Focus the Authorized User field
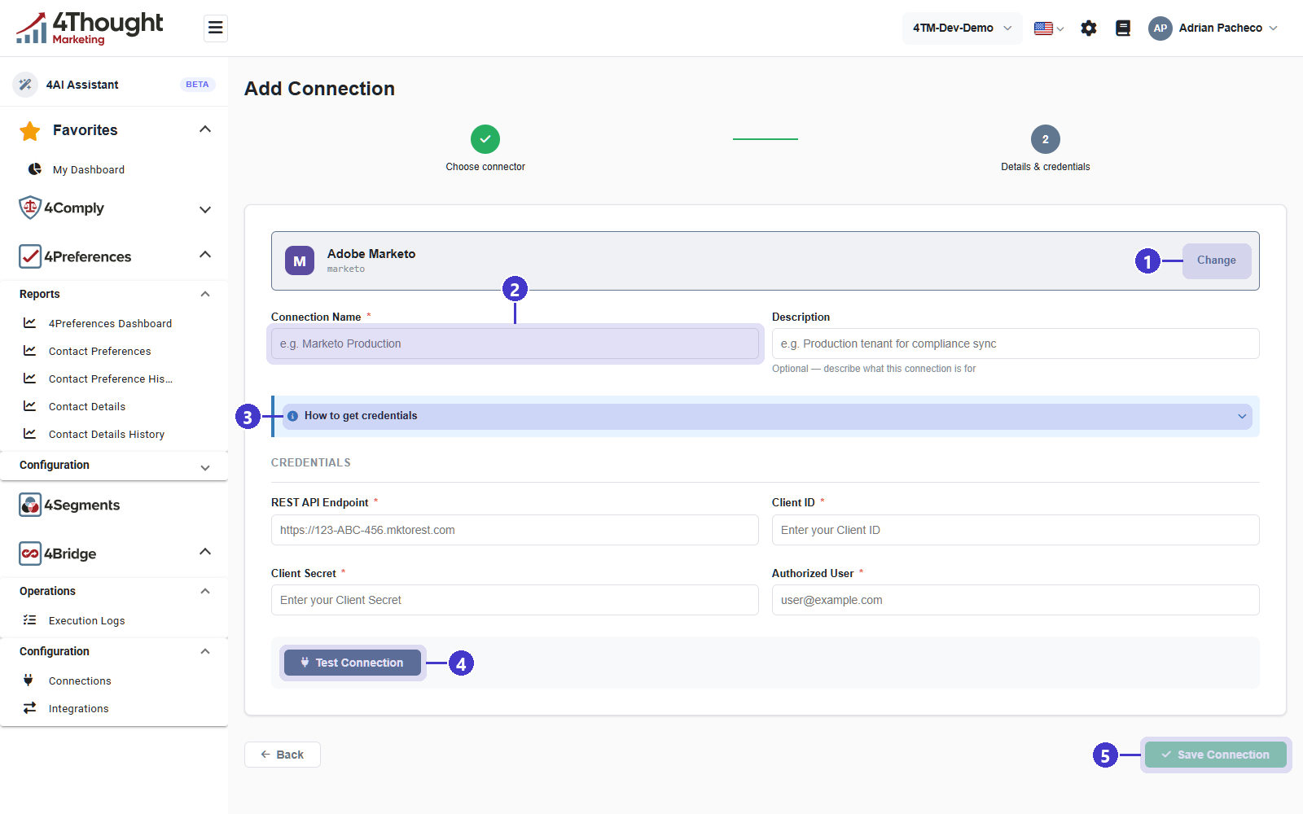 pyautogui.click(x=1016, y=600)
